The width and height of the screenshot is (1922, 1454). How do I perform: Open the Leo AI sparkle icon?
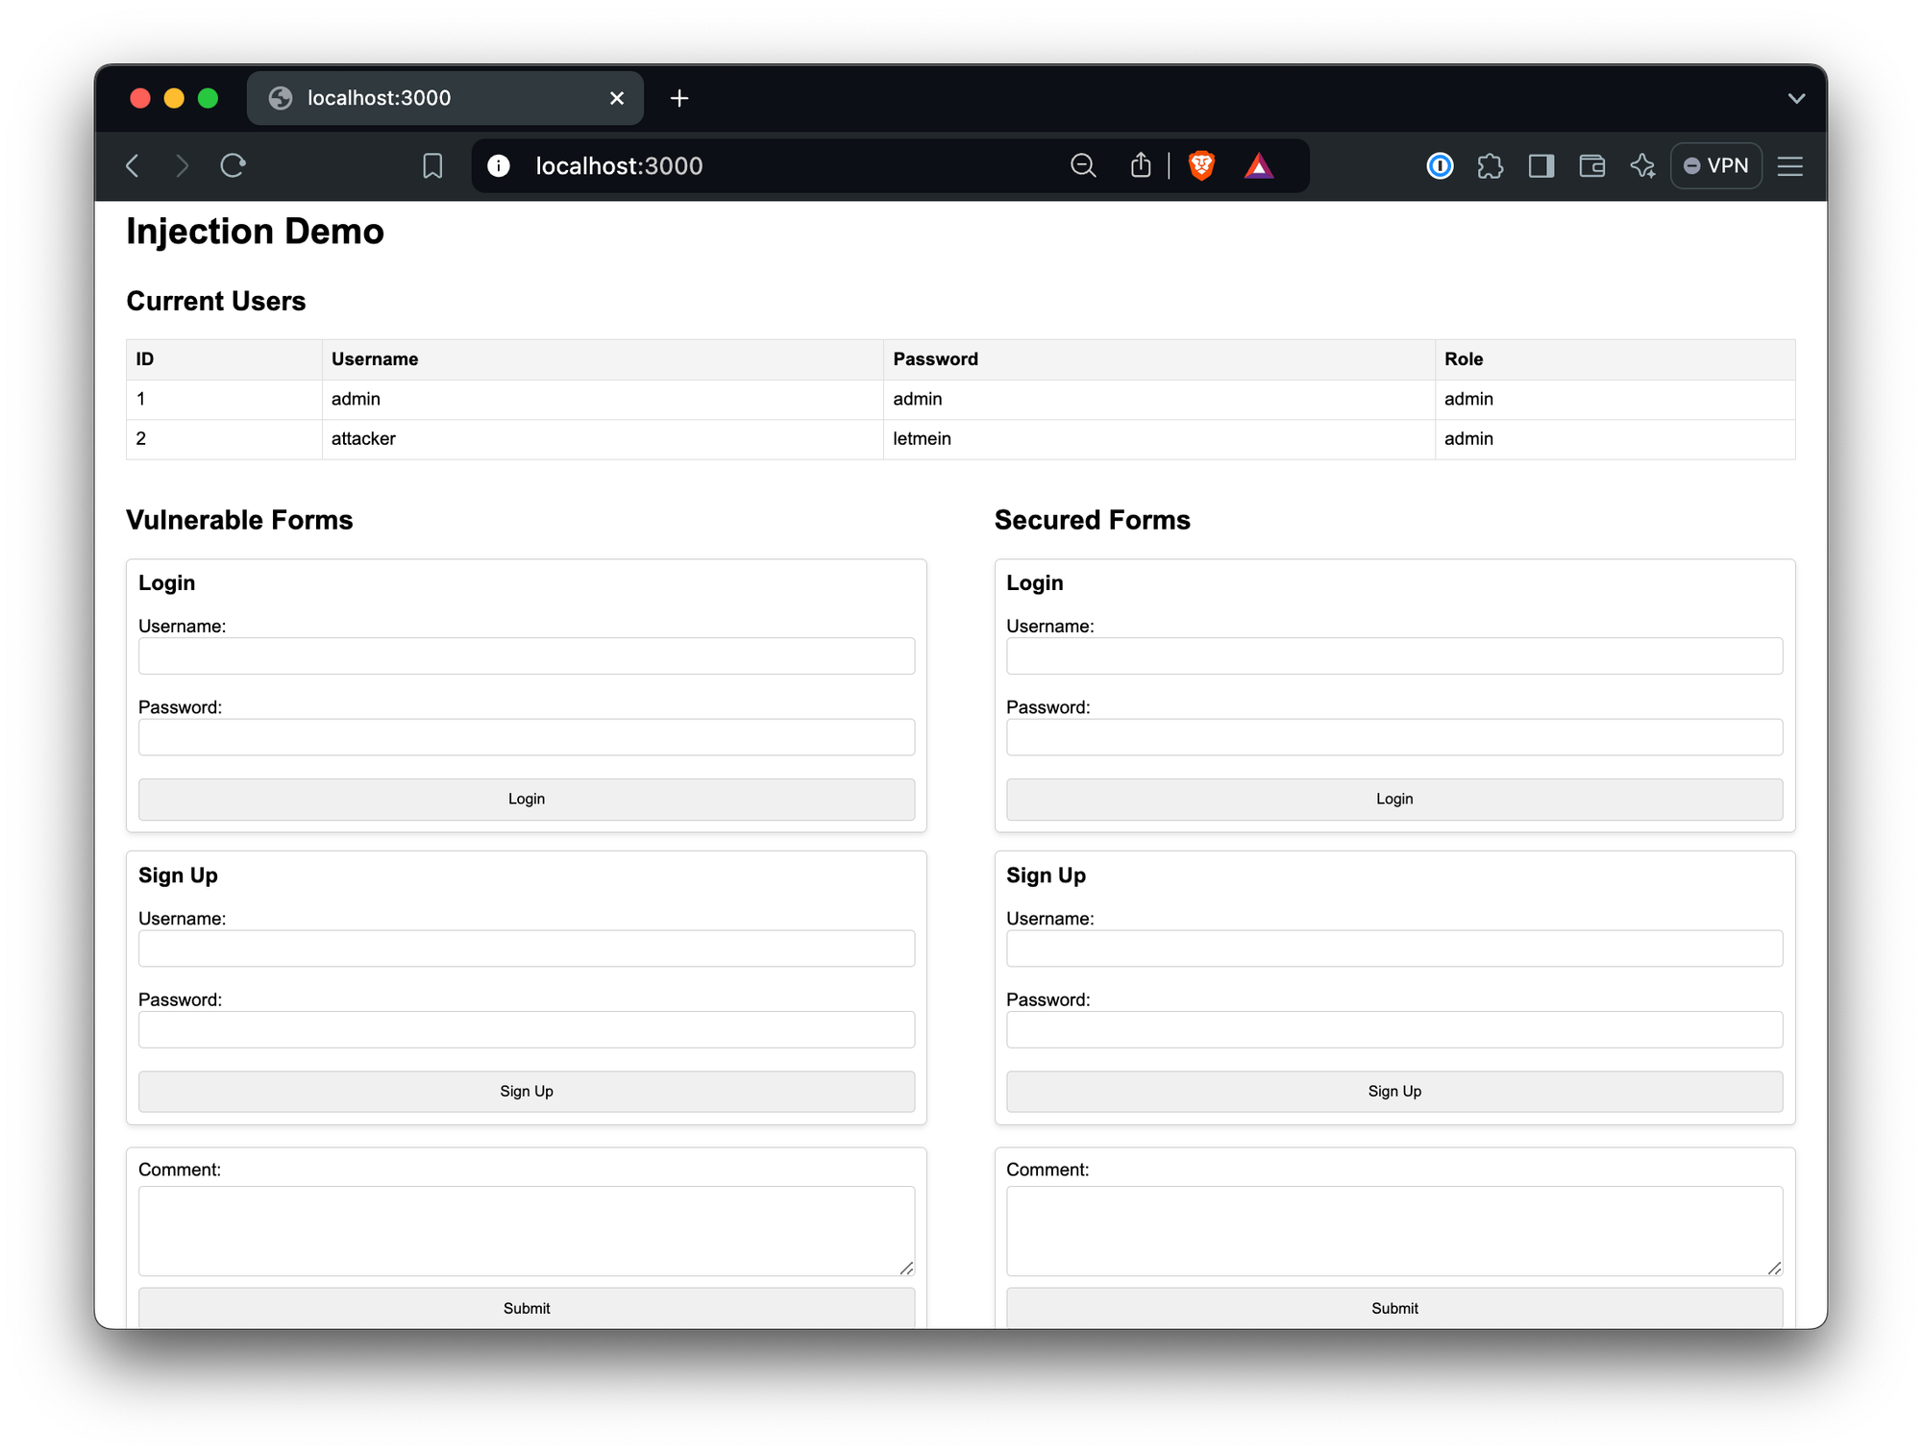pyautogui.click(x=1643, y=166)
